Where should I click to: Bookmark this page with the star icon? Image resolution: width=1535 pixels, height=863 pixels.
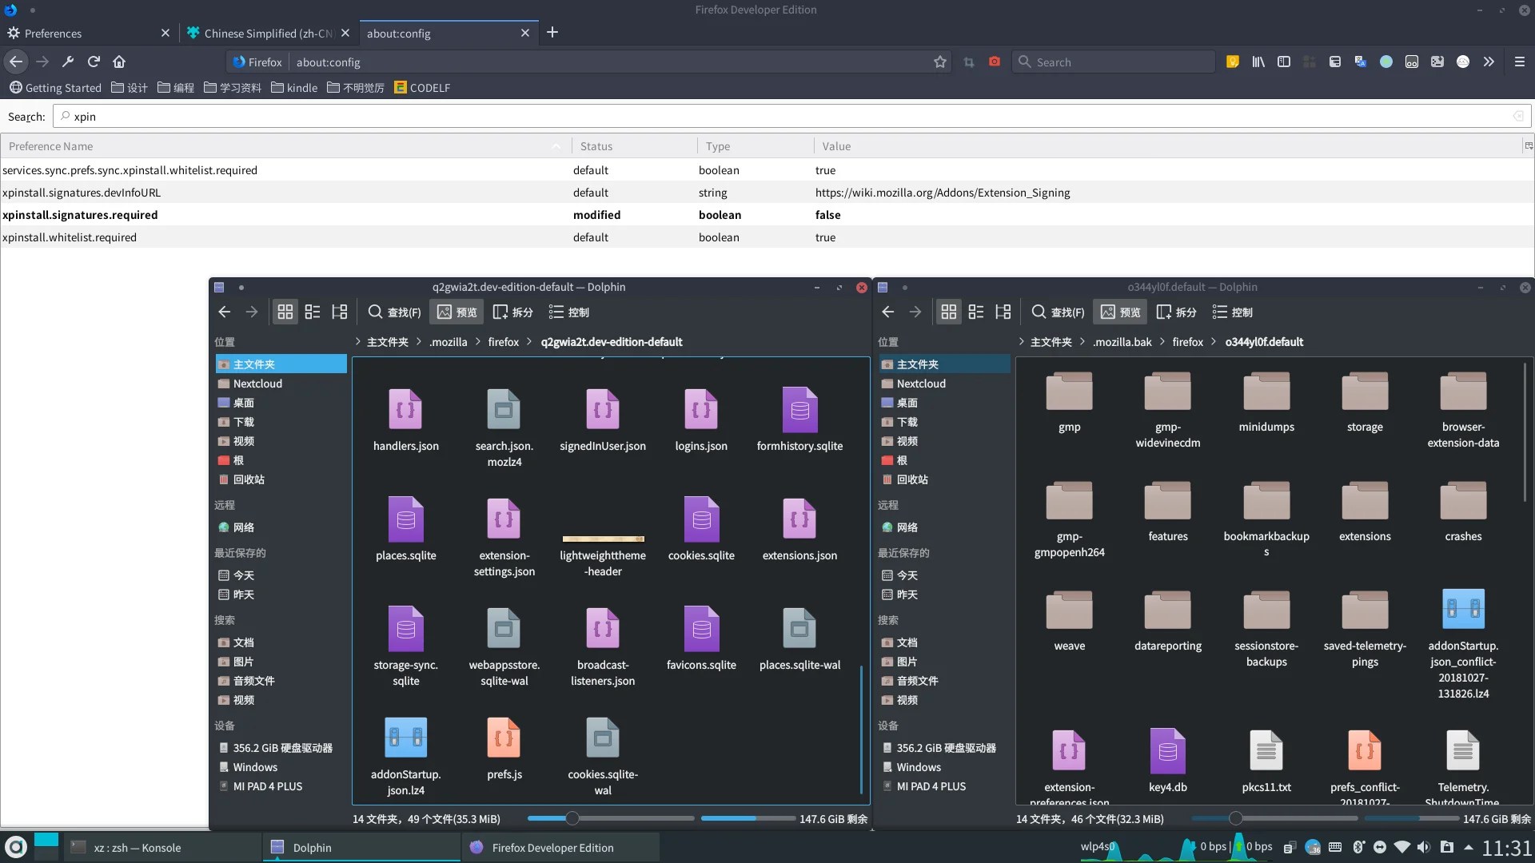[x=940, y=62]
